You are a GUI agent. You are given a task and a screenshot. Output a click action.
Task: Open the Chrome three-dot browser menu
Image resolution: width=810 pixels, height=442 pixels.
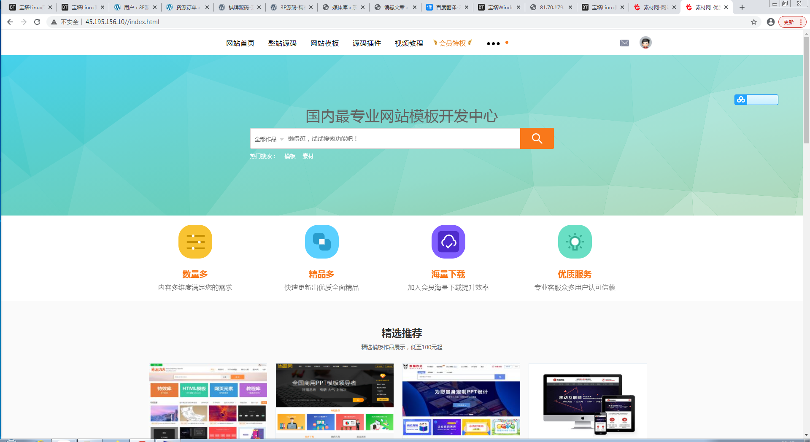pyautogui.click(x=802, y=22)
